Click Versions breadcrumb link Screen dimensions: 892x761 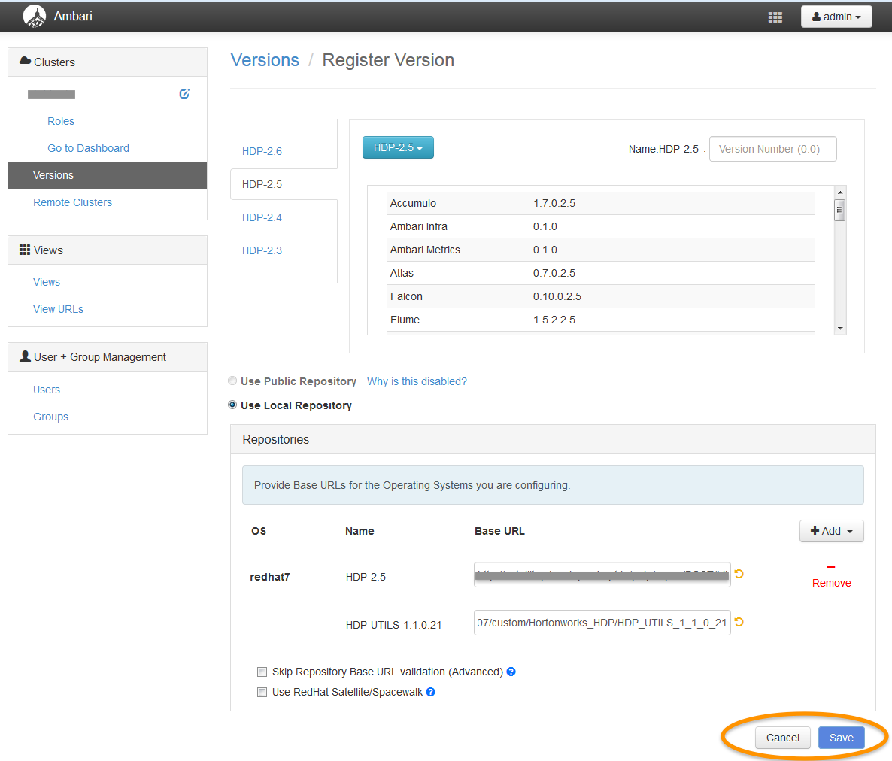tap(265, 59)
